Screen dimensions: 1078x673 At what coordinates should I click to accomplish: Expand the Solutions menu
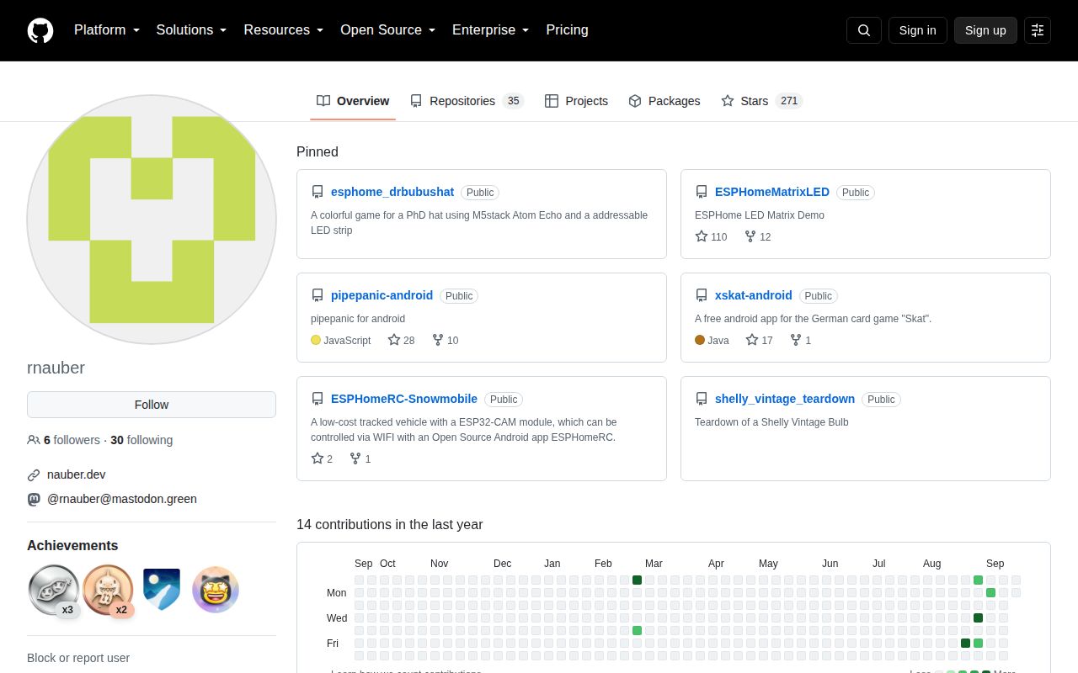tap(191, 30)
